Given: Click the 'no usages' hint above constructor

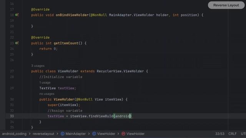Looking at the screenshot, I should (x=47, y=94).
